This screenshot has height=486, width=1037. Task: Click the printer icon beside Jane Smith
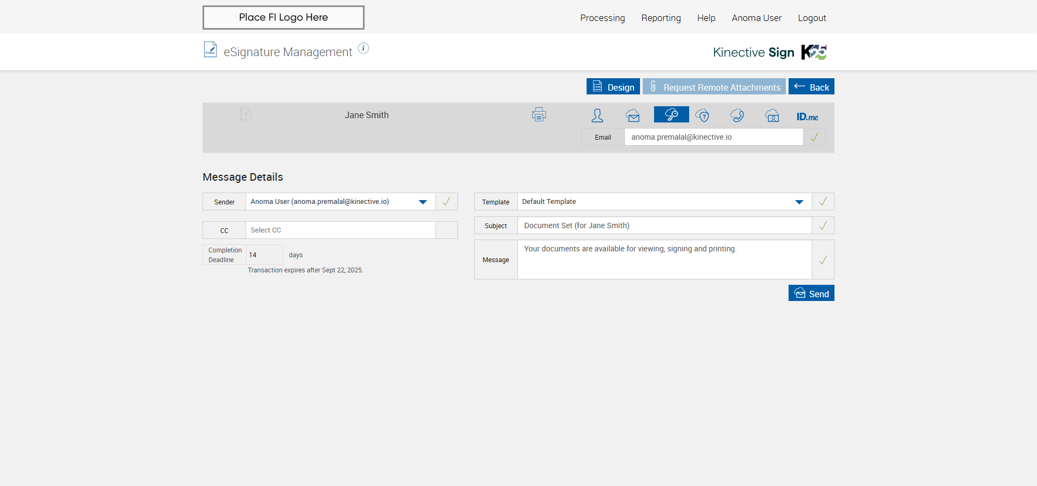[x=538, y=115]
